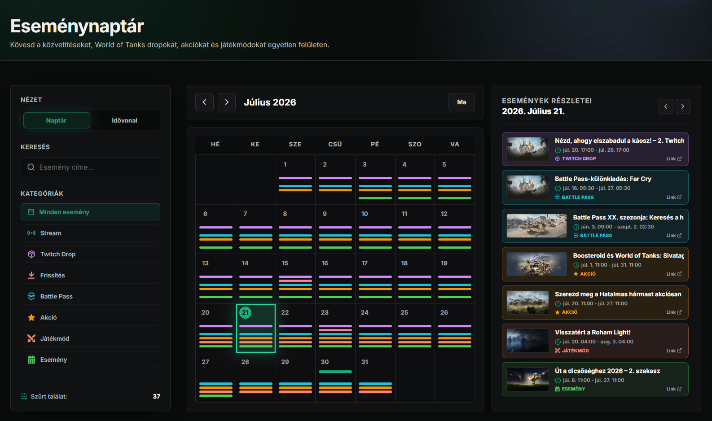Go to the previous month in calendar

click(204, 102)
